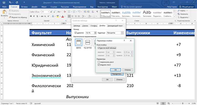The width and height of the screenshot is (197, 105).
Task: Click the Заменить replace button
Action: [x=183, y=14]
